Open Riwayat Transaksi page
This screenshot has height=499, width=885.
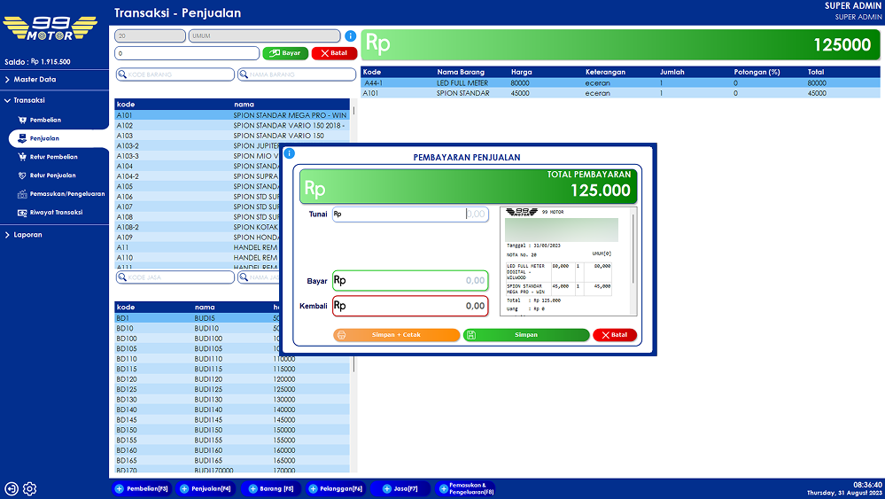[56, 213]
